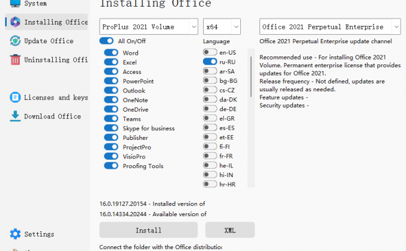Screen dimensions: 406x251
Task: Toggle PowerPoint installation switch
Action: click(x=111, y=80)
